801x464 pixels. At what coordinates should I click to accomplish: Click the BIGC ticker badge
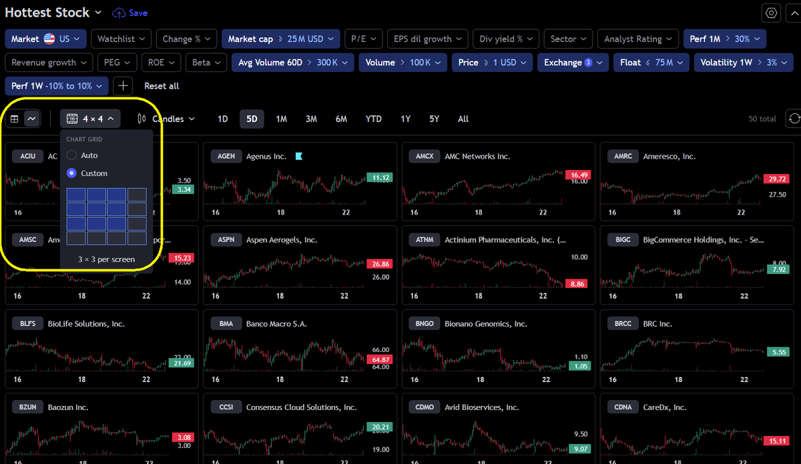[623, 240]
